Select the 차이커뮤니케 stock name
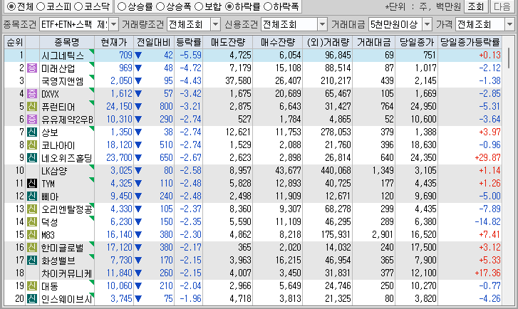Screen dimensions: 518x309 pyautogui.click(x=67, y=273)
